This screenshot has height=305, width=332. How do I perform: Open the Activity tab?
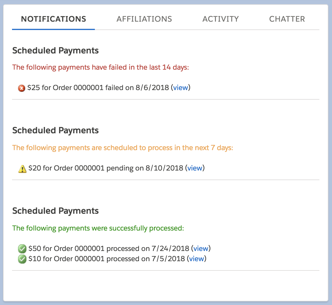(x=221, y=19)
